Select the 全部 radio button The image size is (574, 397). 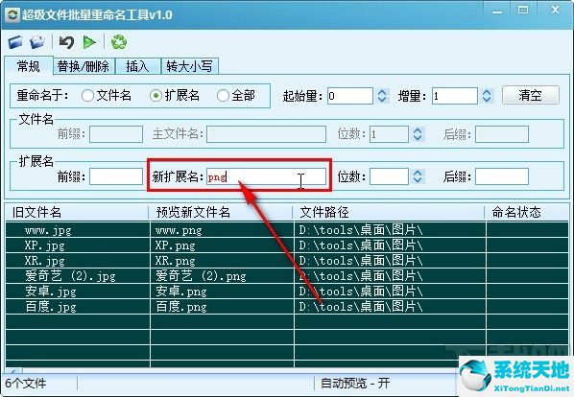click(x=223, y=96)
